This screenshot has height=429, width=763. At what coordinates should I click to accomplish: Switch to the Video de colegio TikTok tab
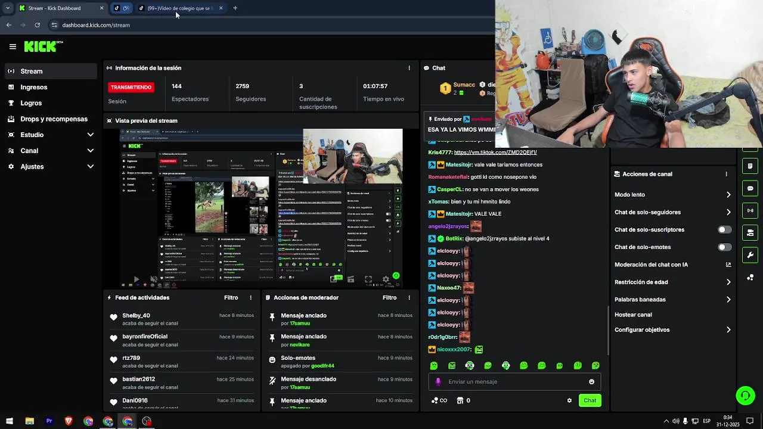[181, 8]
